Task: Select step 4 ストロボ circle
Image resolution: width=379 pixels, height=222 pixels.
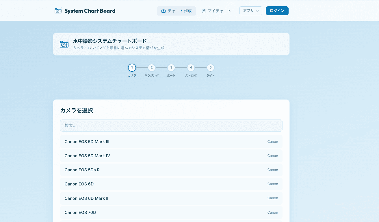Action: point(191,68)
